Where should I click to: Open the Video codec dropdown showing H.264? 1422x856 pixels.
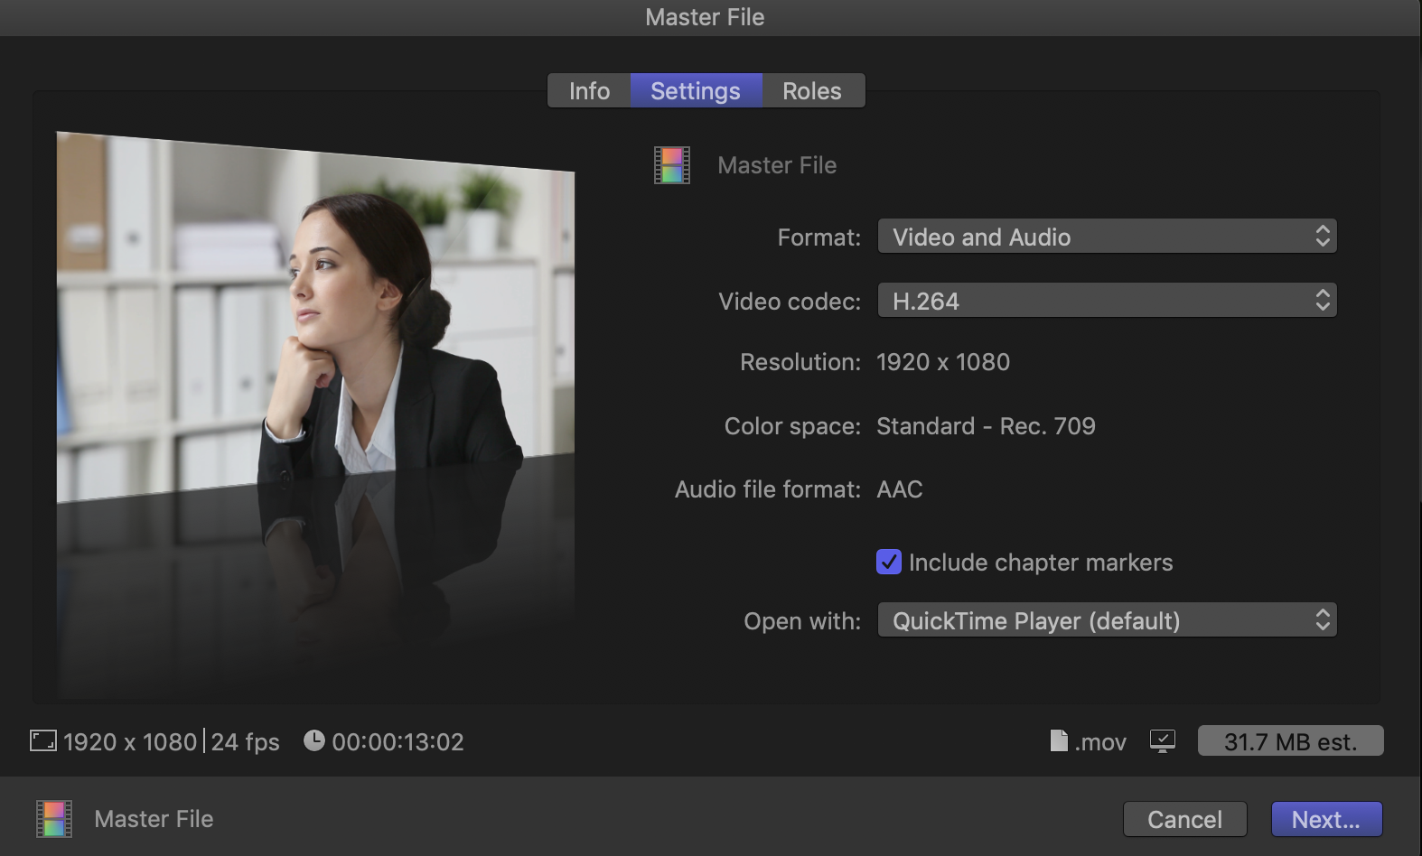click(x=1107, y=301)
